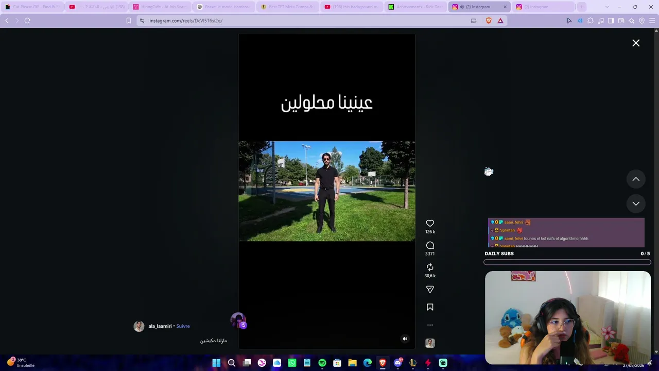659x371 pixels.
Task: Open Spotify from the taskbar
Action: coord(322,363)
